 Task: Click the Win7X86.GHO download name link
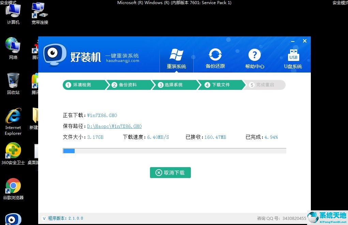(x=102, y=115)
